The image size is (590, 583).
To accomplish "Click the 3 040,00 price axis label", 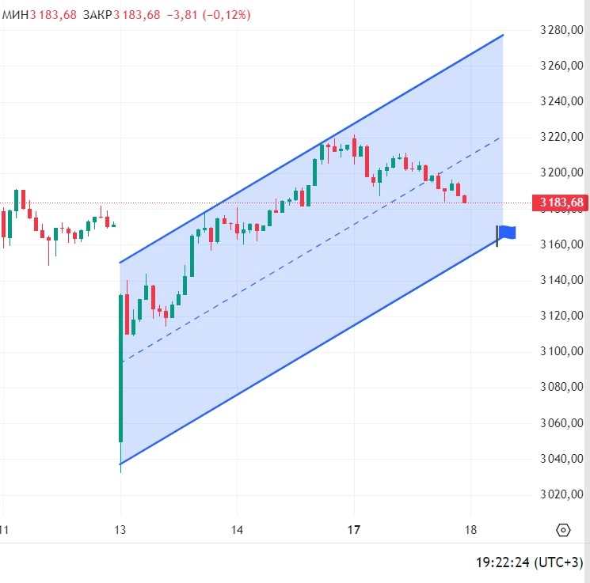I will (561, 458).
